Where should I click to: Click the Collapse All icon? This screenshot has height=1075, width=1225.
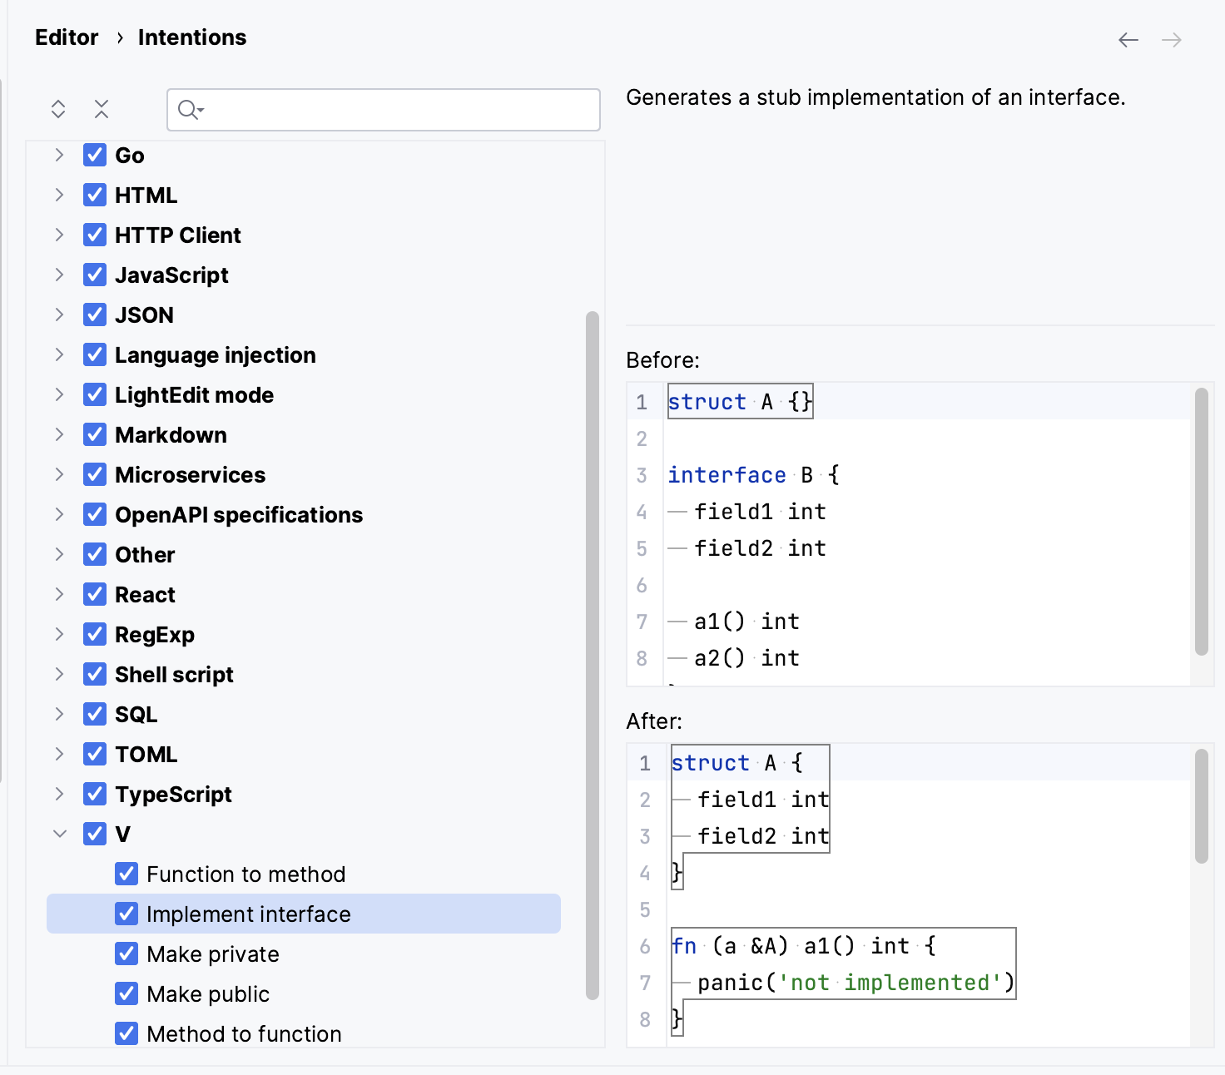pos(101,108)
